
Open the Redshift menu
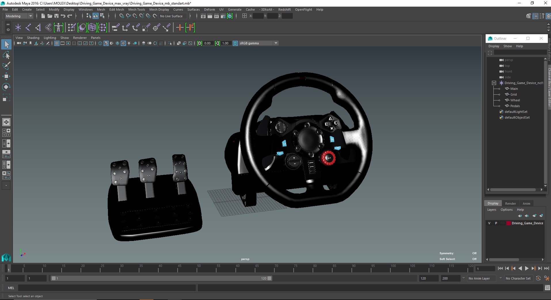tap(284, 10)
